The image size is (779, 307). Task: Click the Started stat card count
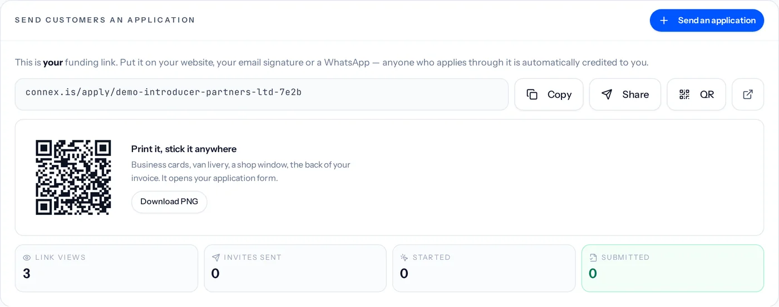point(404,273)
